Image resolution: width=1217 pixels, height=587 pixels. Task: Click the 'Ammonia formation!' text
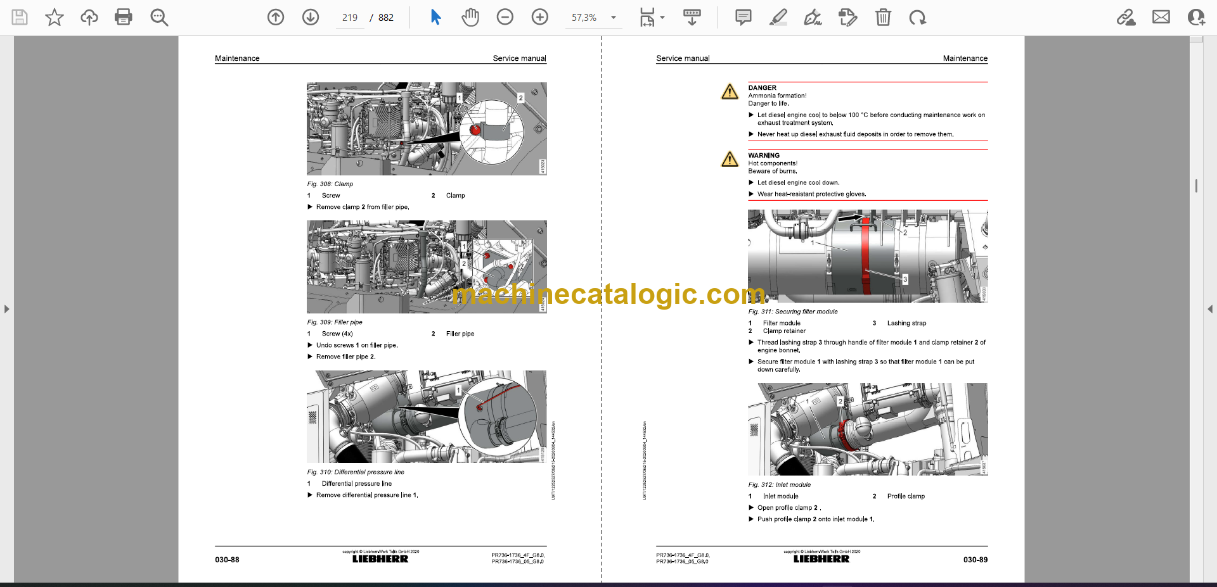(x=777, y=96)
